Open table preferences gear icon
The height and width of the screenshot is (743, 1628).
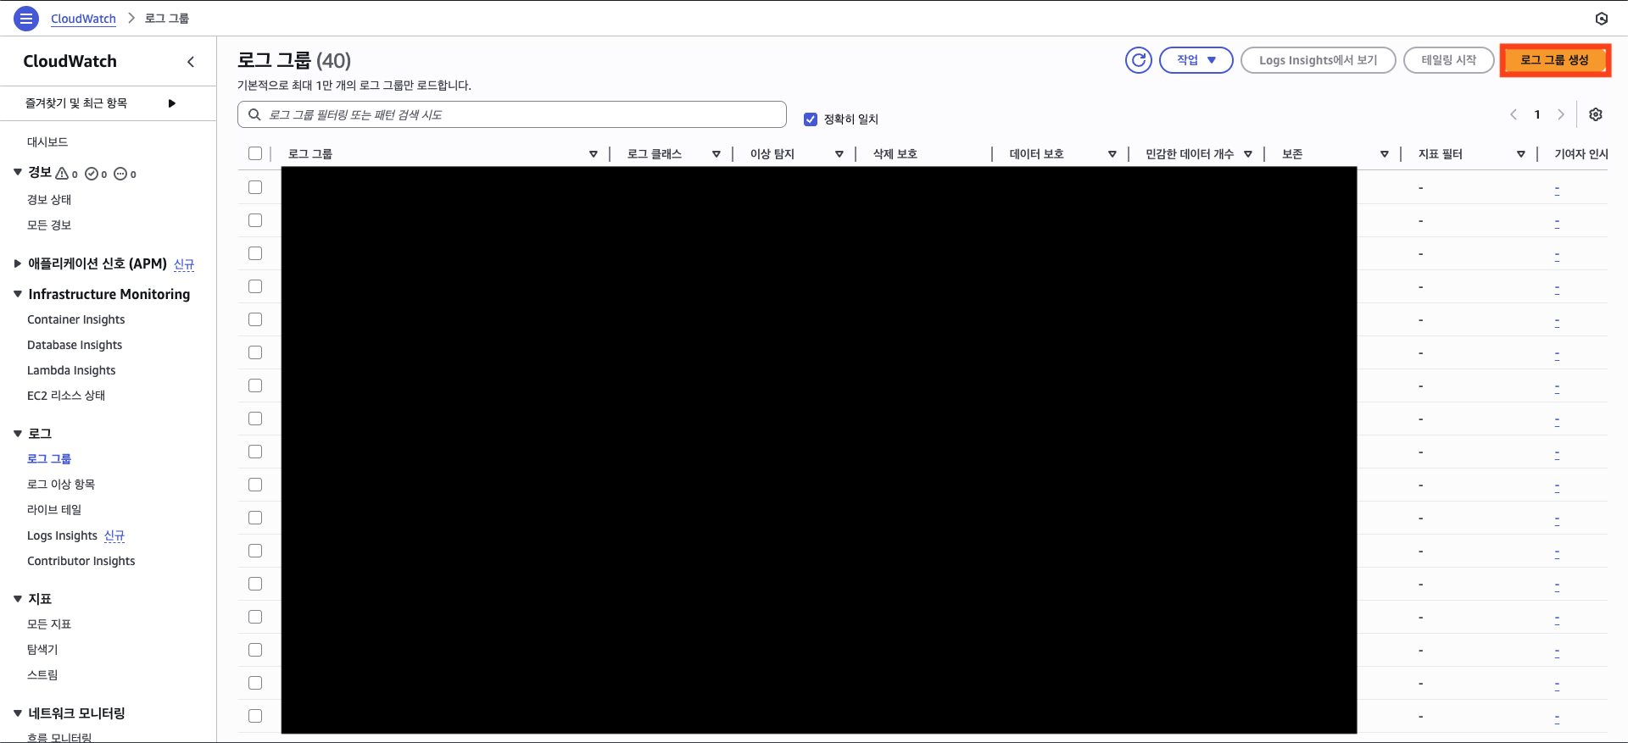pos(1595,114)
